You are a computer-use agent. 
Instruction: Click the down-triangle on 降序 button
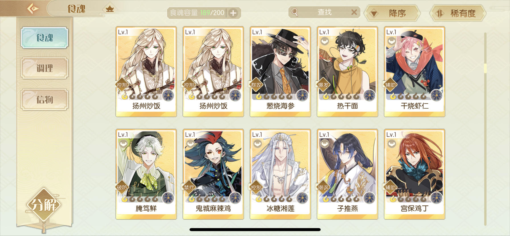tap(374, 13)
